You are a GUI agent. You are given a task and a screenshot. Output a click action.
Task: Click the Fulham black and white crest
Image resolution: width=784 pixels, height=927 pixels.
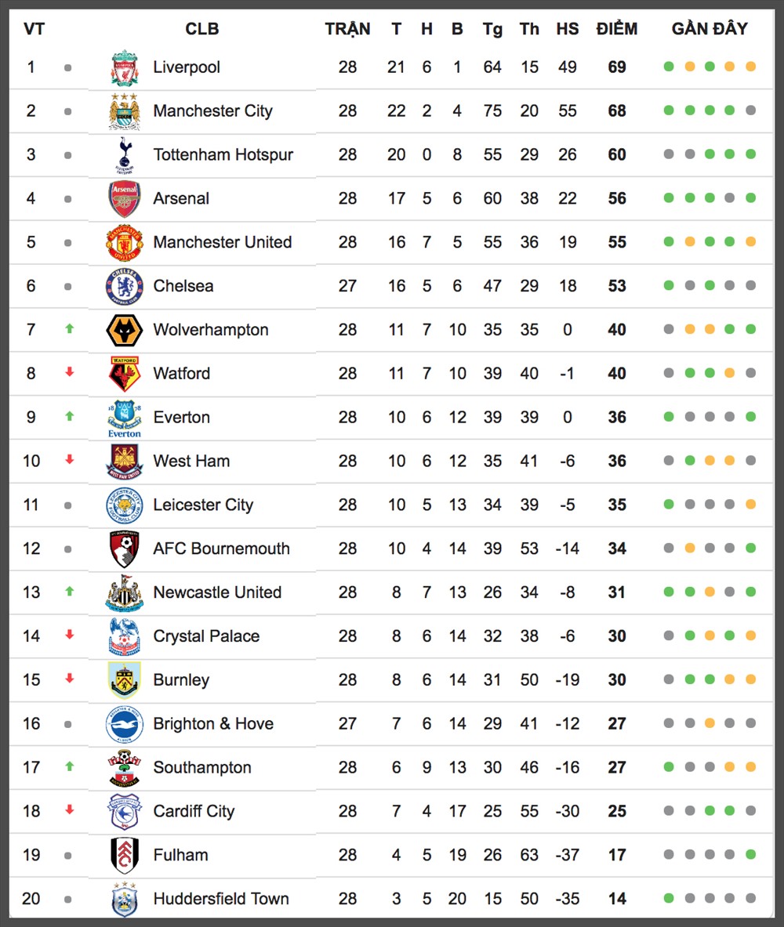(x=124, y=855)
